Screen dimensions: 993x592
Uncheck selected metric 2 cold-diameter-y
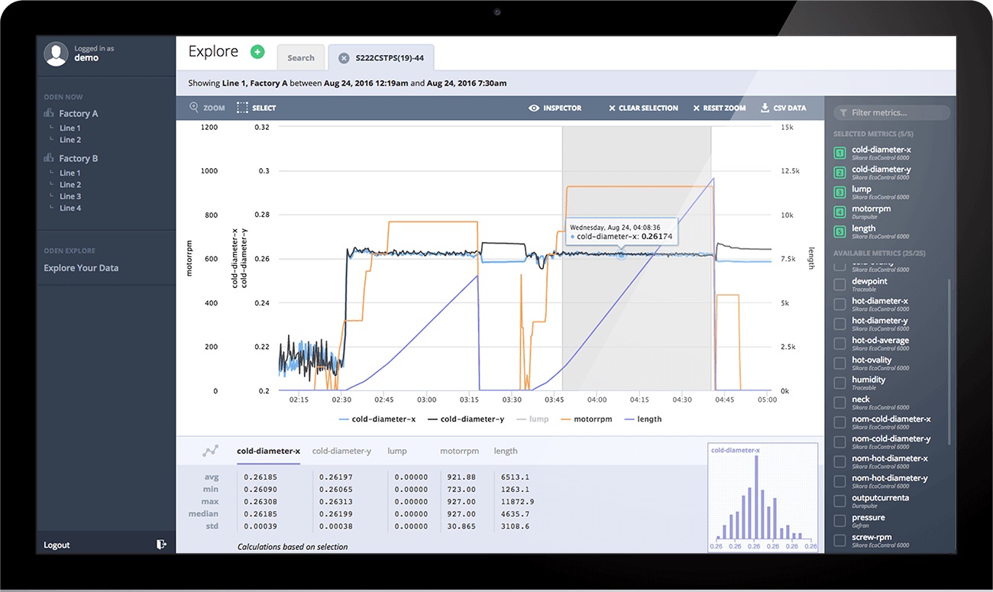pyautogui.click(x=839, y=173)
